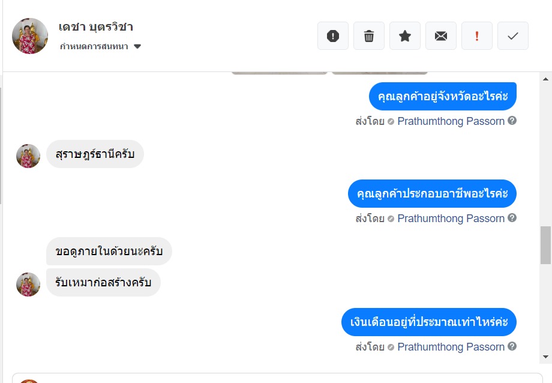Click help icon under the คุณลูกค้าอยู่จังหวัดอะไรค่ะ message

[512, 121]
